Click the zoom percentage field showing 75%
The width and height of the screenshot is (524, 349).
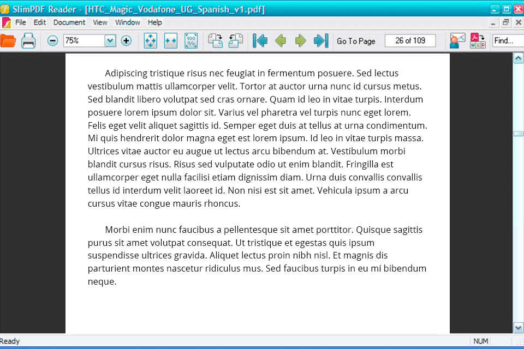coord(84,41)
